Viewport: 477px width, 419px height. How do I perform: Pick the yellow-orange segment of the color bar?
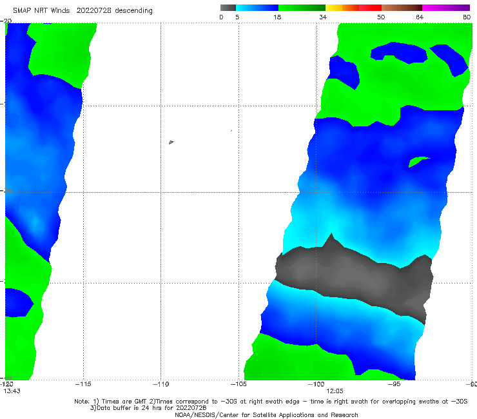(342, 8)
